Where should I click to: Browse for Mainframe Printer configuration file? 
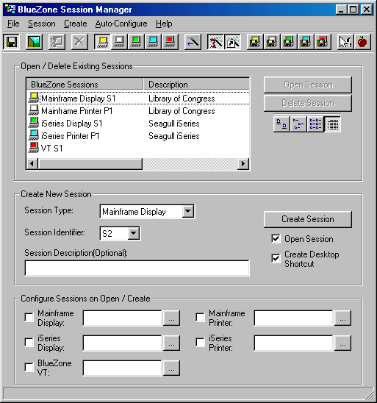coord(342,318)
